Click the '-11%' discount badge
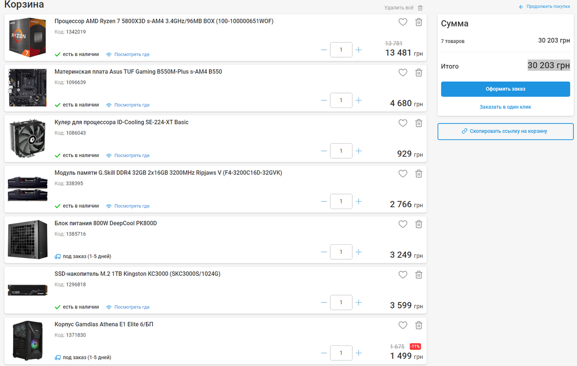577x366 pixels. click(415, 346)
